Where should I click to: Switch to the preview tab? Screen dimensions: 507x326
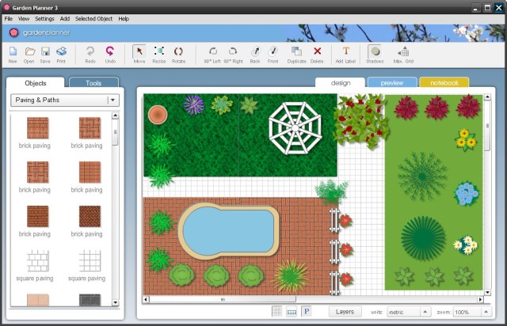392,83
